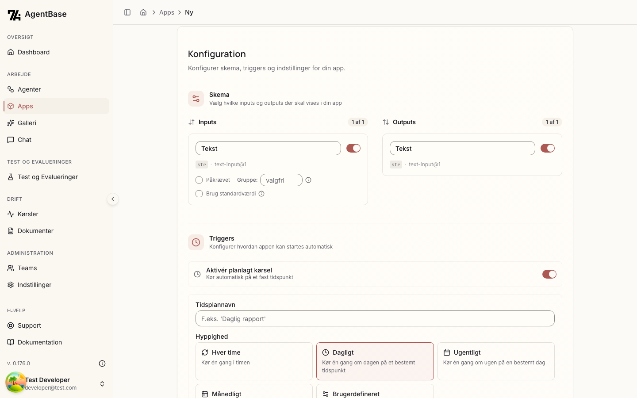
Task: Open the Dokumenter link
Action: [x=56, y=231]
